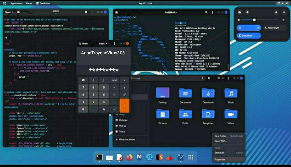Image resolution: width=291 pixels, height=167 pixels.
Task: Open a new tab in the terminal
Action: [117, 12]
